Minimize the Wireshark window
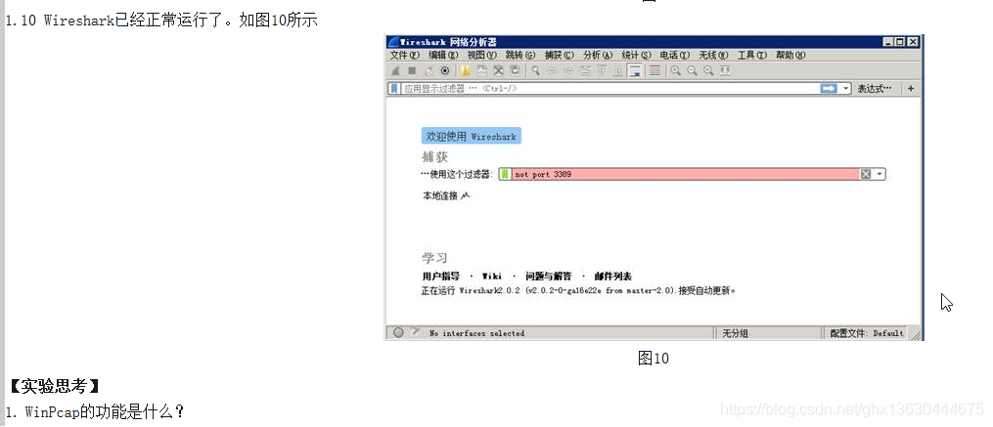Image resolution: width=993 pixels, height=427 pixels. pyautogui.click(x=889, y=42)
